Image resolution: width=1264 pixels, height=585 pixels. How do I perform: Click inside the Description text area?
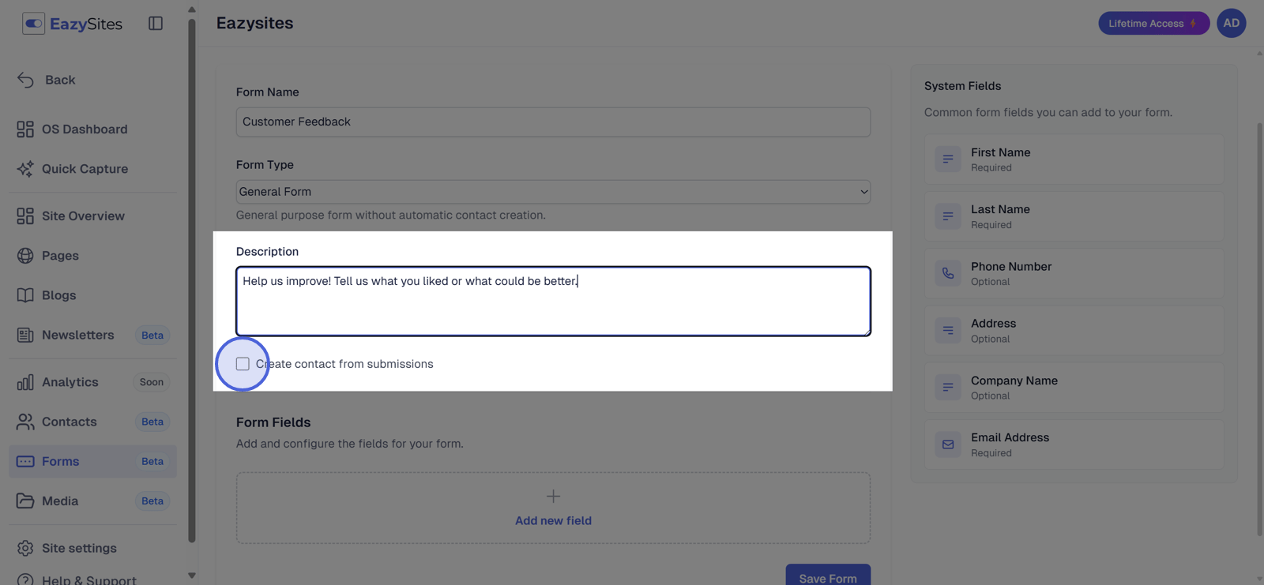coord(553,302)
